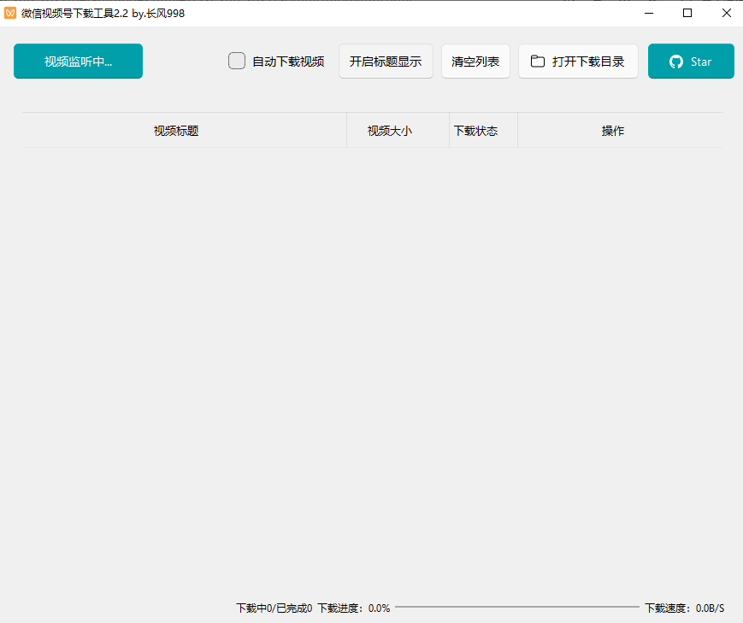Click the GitHub icon on the Star button
743x623 pixels.
[675, 61]
